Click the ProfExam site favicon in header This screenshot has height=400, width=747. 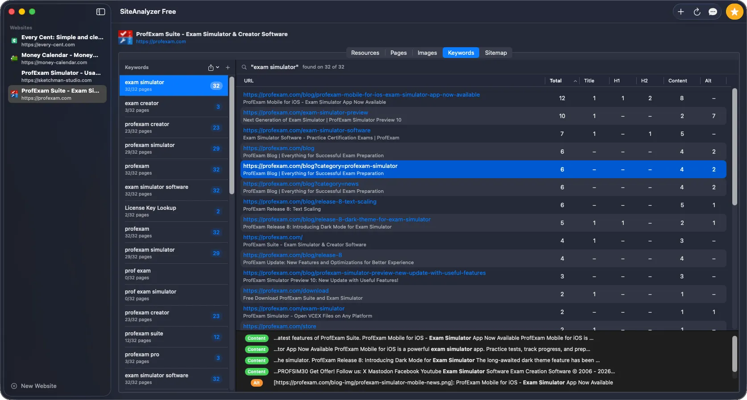coord(125,37)
